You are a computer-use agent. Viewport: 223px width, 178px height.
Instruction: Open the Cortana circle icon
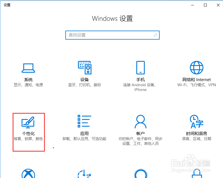(141, 174)
